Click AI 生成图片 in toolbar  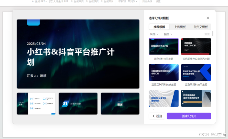(x=107, y=1)
